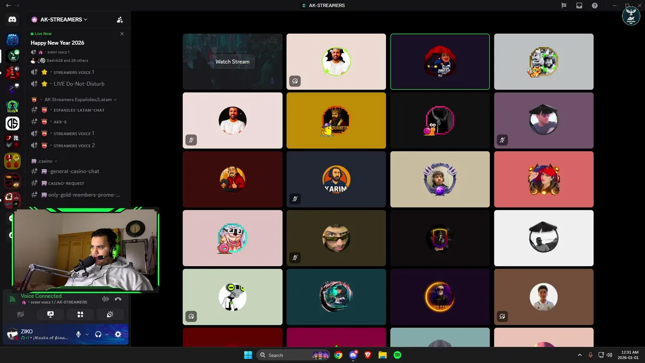The width and height of the screenshot is (645, 363).
Task: Open the white DS logo server
Action: coord(13,123)
